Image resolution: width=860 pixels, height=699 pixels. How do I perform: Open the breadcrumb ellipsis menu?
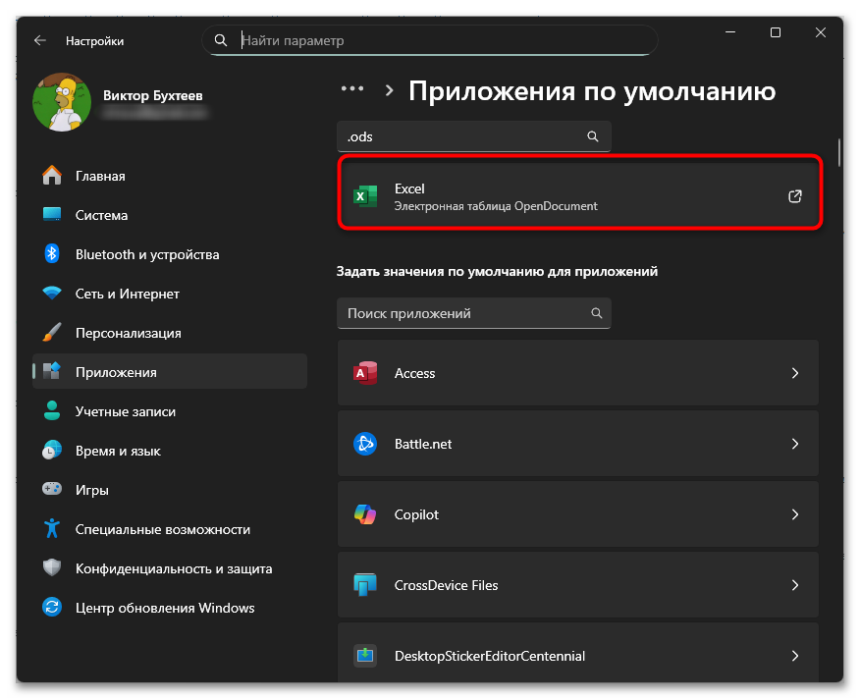point(352,88)
